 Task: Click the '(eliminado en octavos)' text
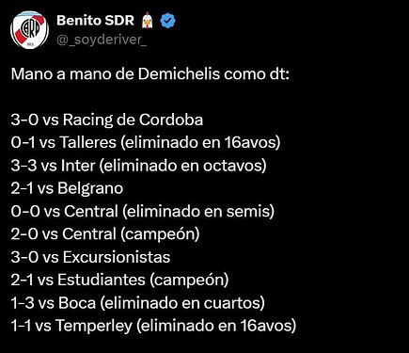[x=183, y=166]
